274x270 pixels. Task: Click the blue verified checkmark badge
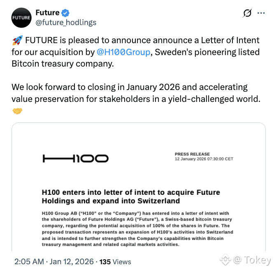click(x=66, y=13)
